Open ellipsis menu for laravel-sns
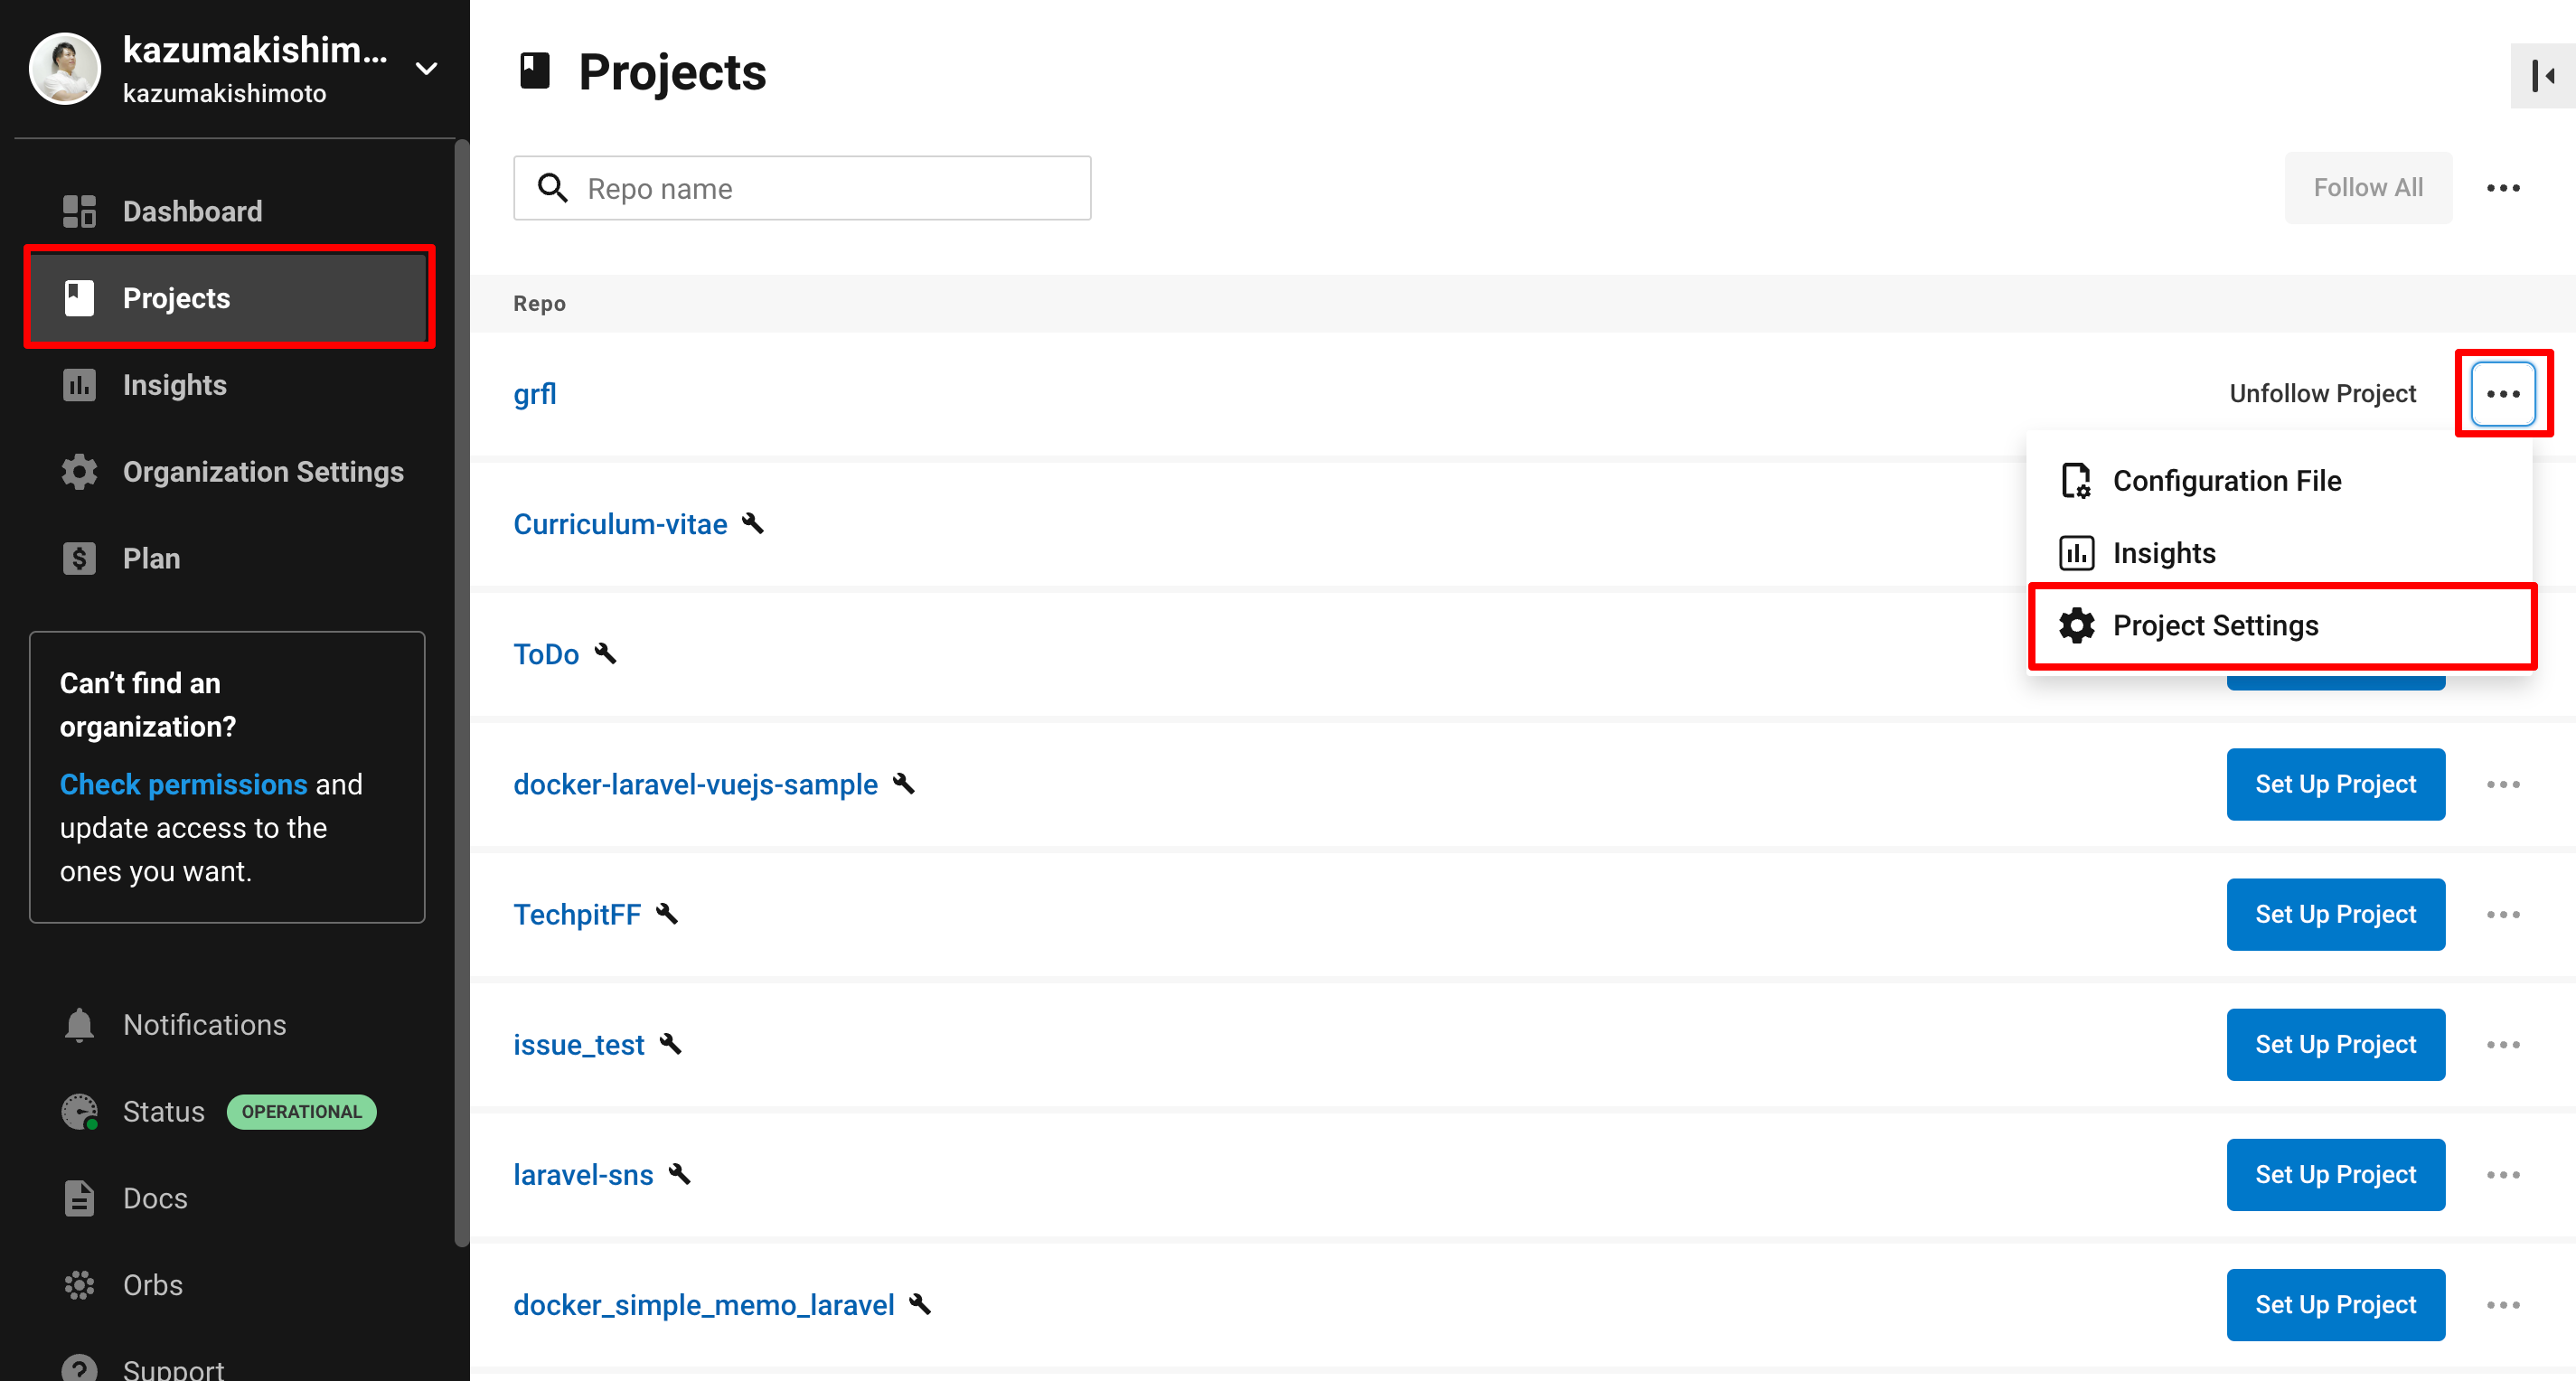Screen dimensions: 2576x1381 pos(2502,1175)
